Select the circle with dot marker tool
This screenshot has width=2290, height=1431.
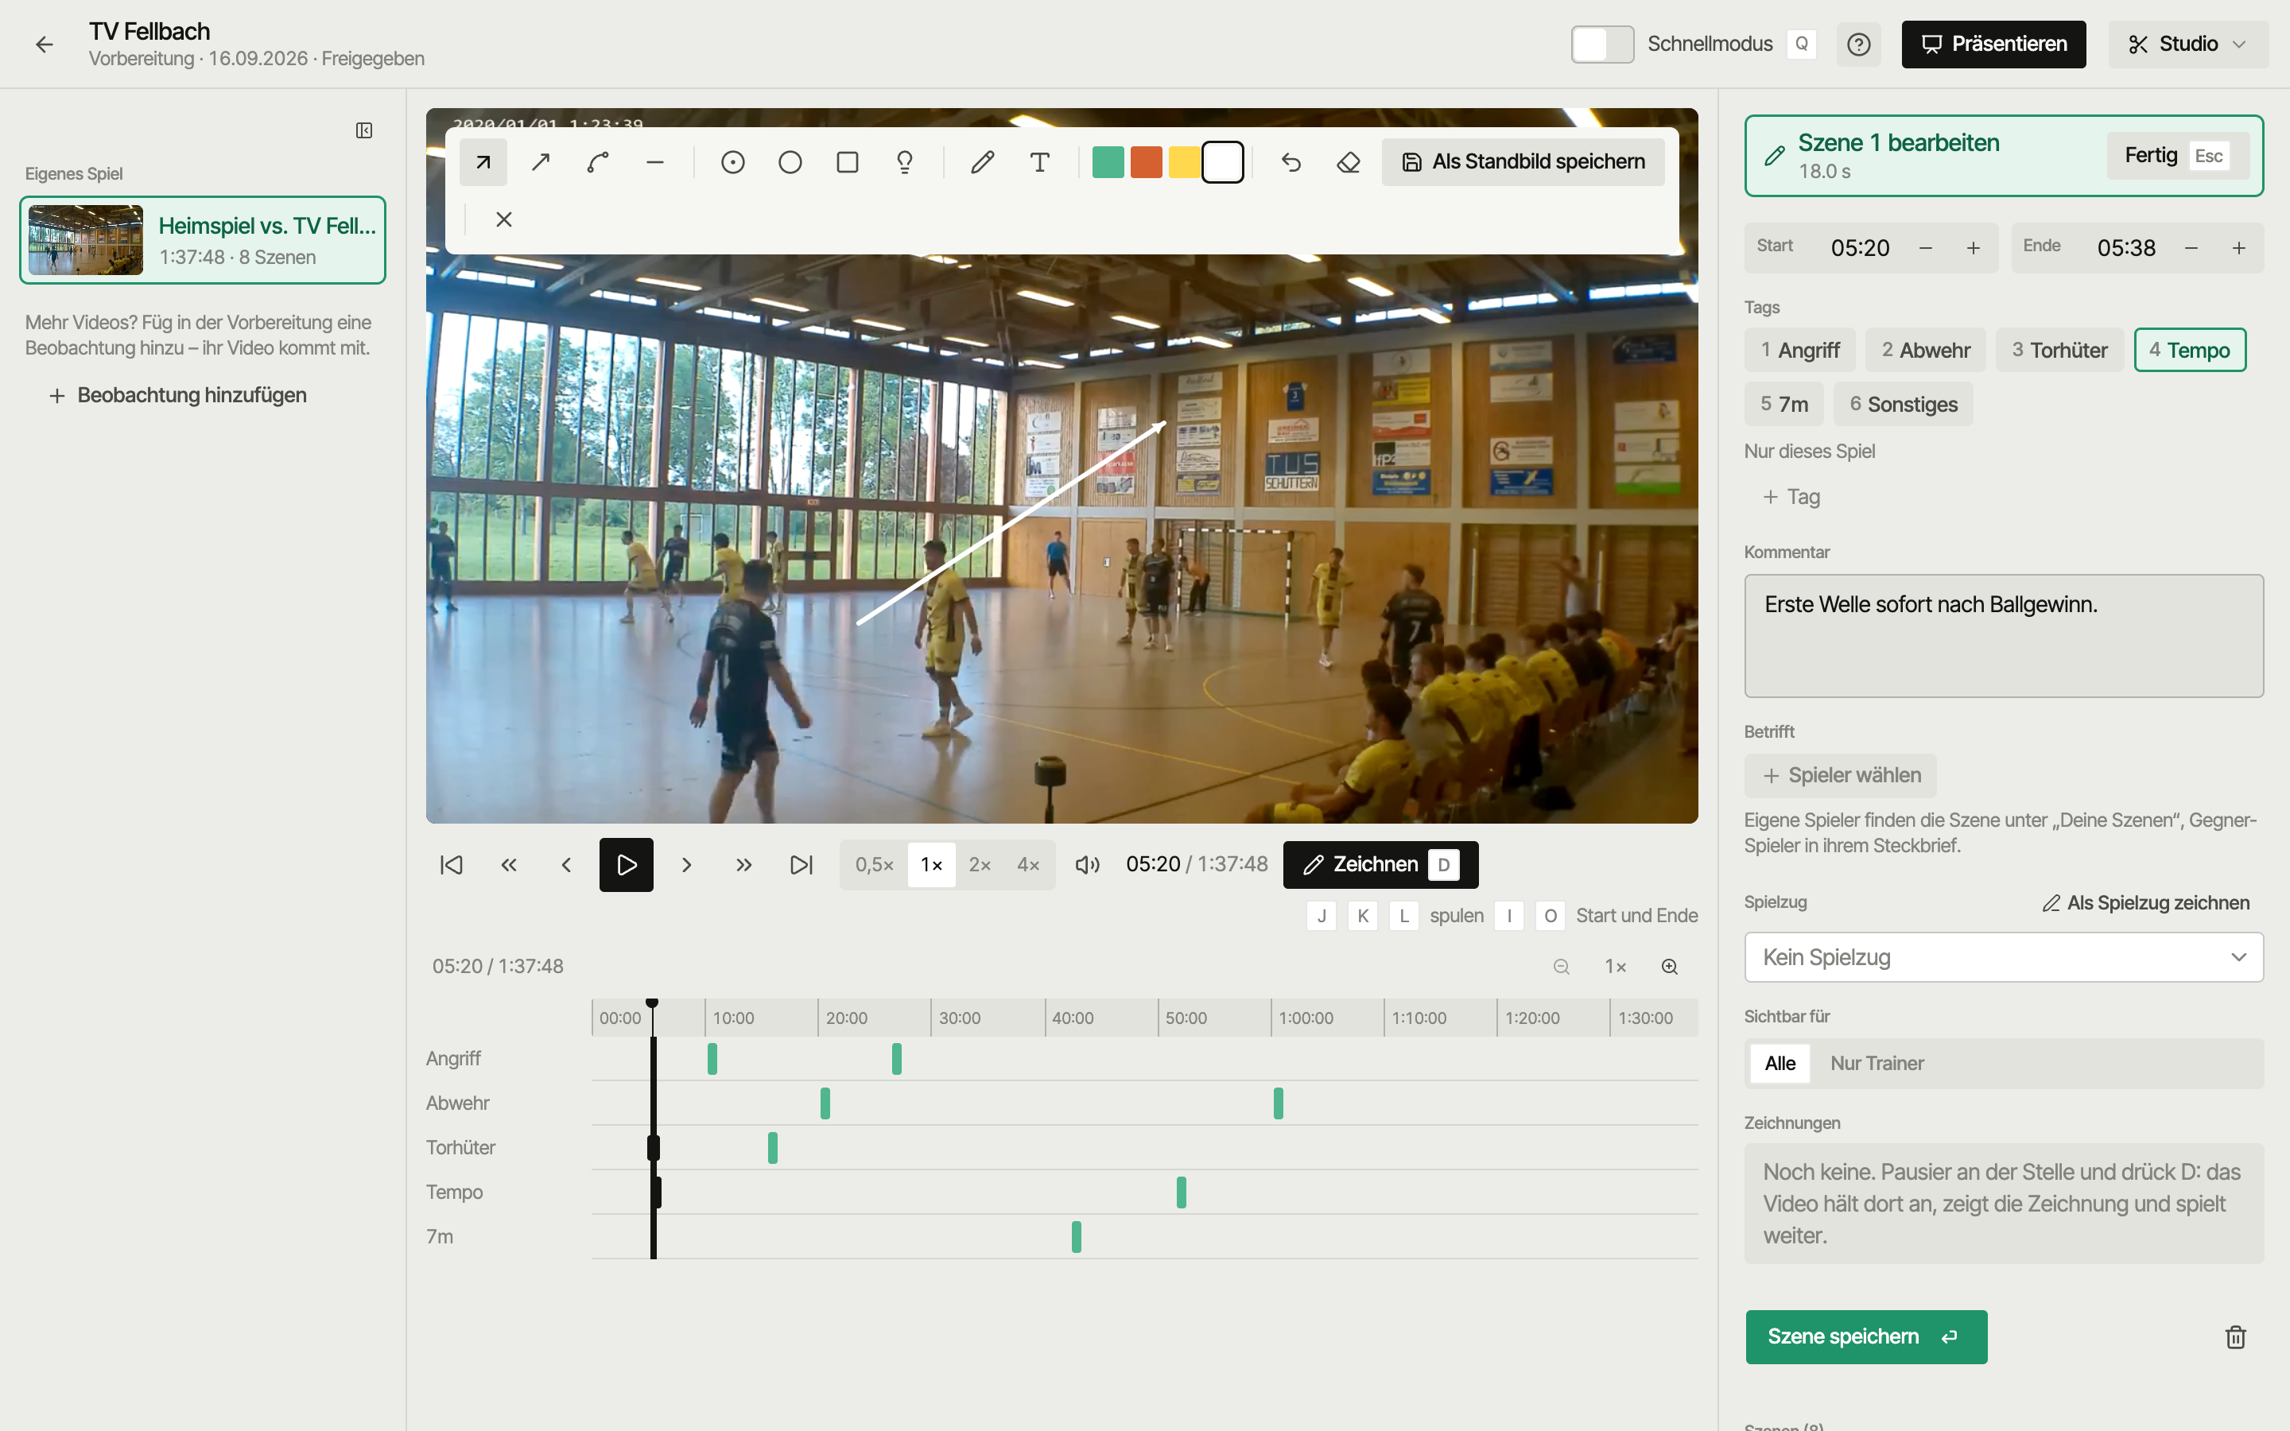pyautogui.click(x=732, y=162)
